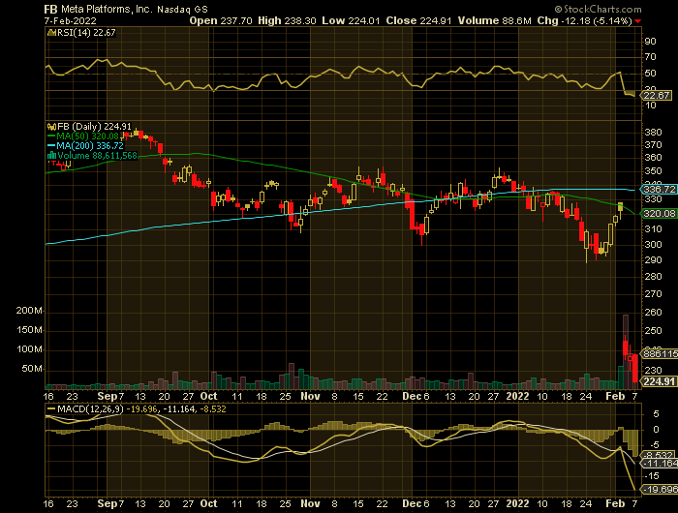Click the 200M volume axis label
Viewport: 678px width, 513px height.
click(29, 311)
